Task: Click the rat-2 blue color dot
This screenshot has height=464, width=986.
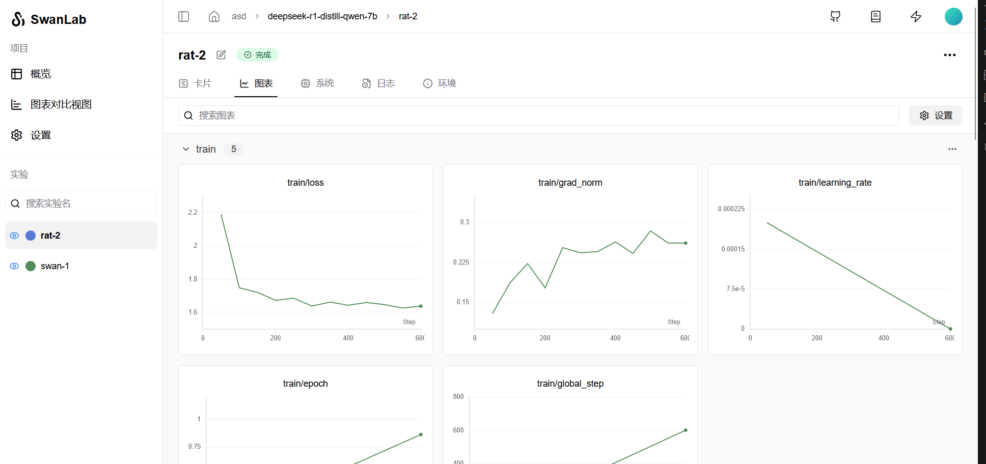Action: coord(31,236)
